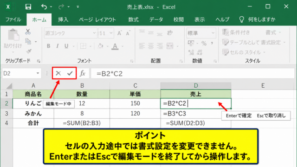Open the ヘルプ tab
This screenshot has width=297, height=167.
click(x=222, y=19)
